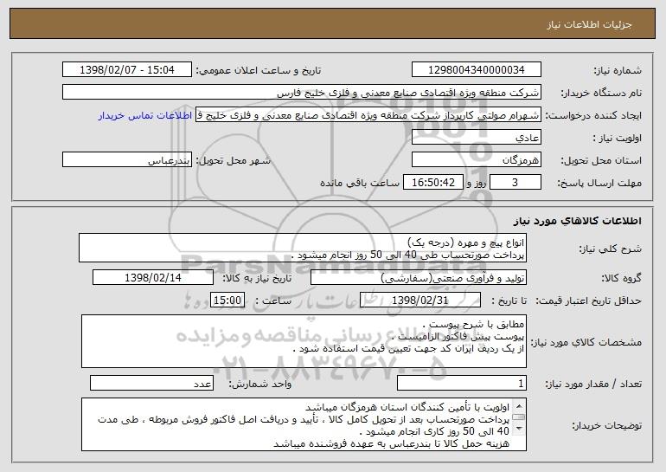Click the goods specification box مطابق با شرح پیوست
Viewport: 666px width, 472px height.
click(304, 341)
